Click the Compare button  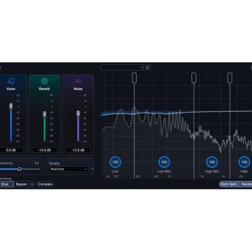pyautogui.click(x=45, y=184)
